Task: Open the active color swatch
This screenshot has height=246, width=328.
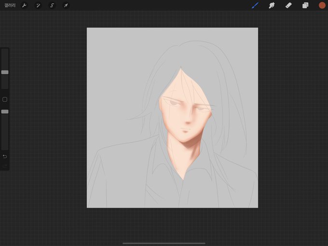Action: [x=322, y=5]
